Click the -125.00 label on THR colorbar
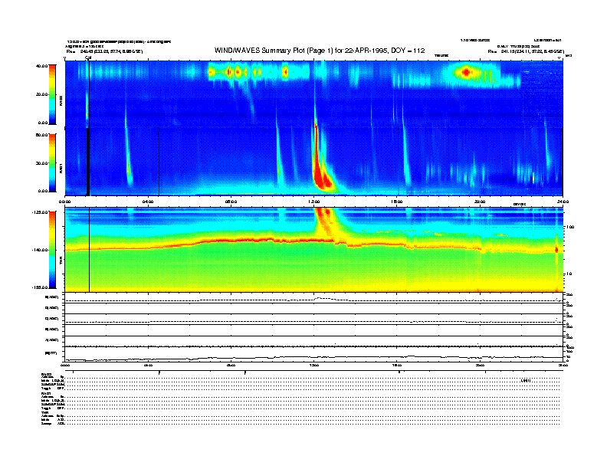The image size is (607, 469). point(41,212)
